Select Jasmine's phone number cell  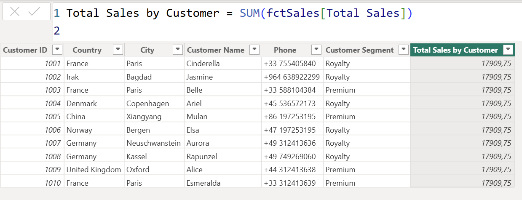pos(292,77)
